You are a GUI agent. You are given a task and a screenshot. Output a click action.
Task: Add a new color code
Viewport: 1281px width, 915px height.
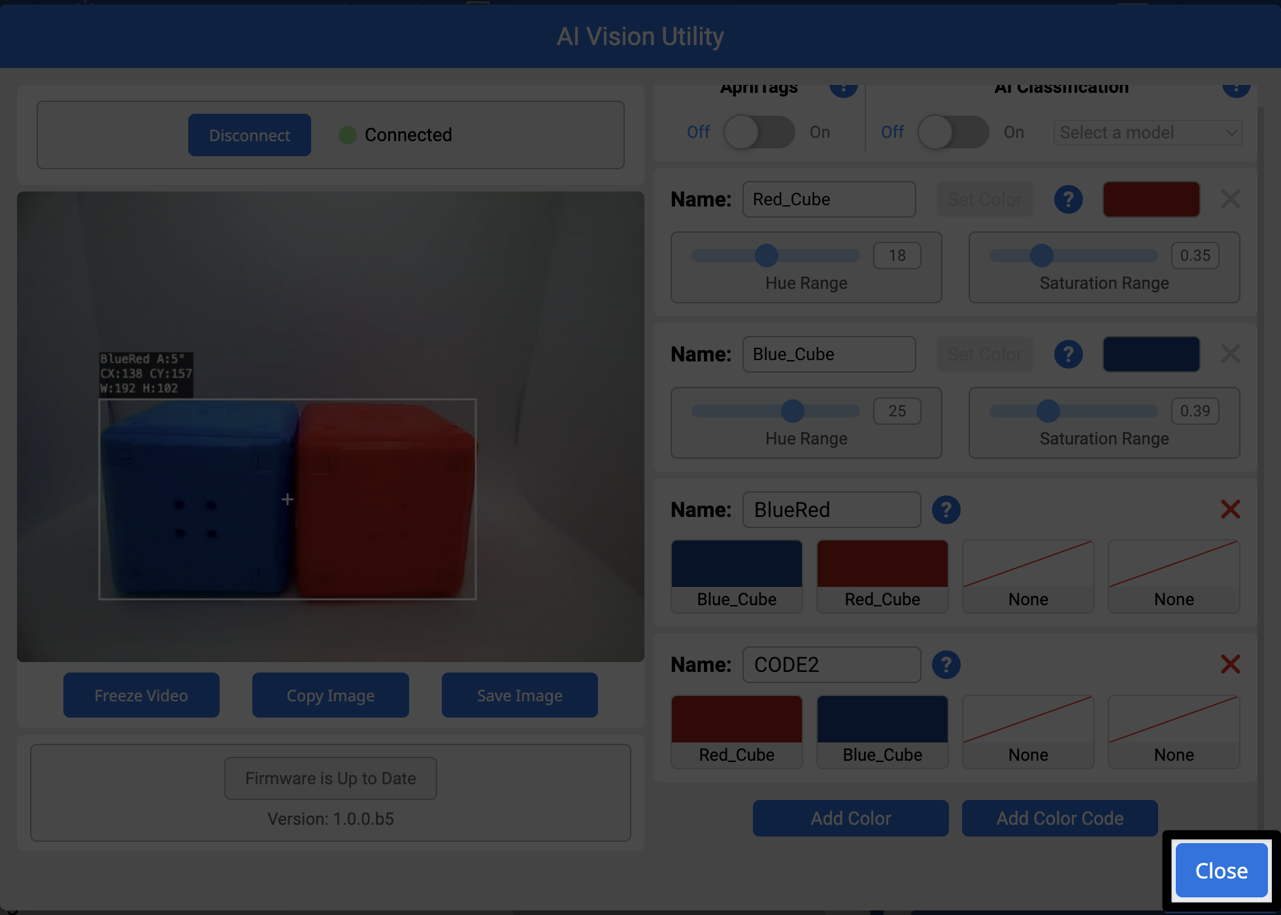pos(1059,818)
